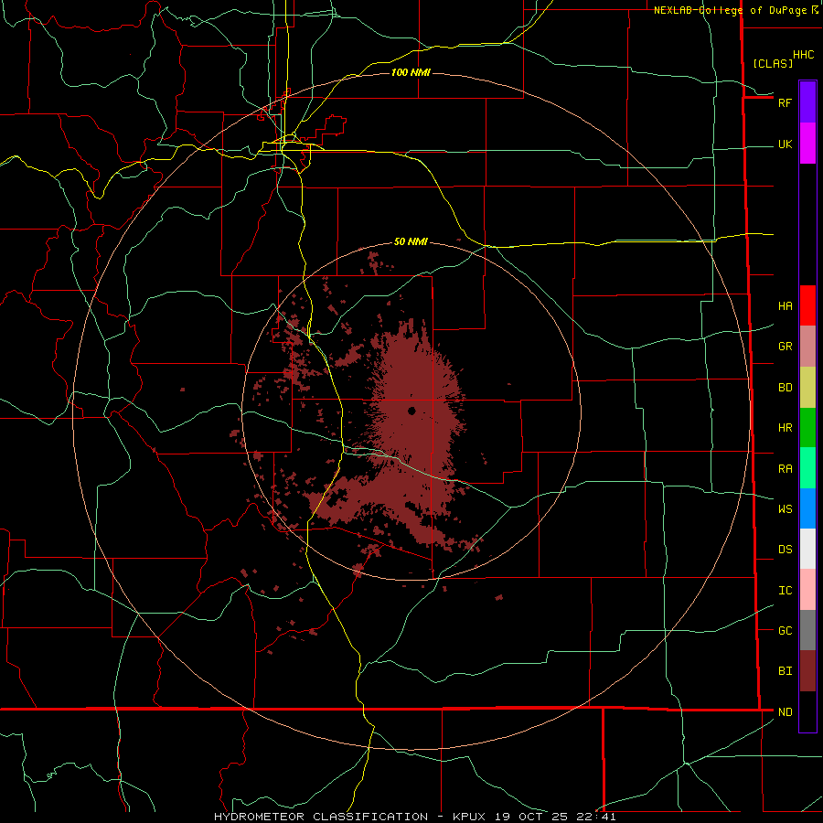This screenshot has height=823, width=823.
Task: Click the black radar site dot
Action: point(411,411)
